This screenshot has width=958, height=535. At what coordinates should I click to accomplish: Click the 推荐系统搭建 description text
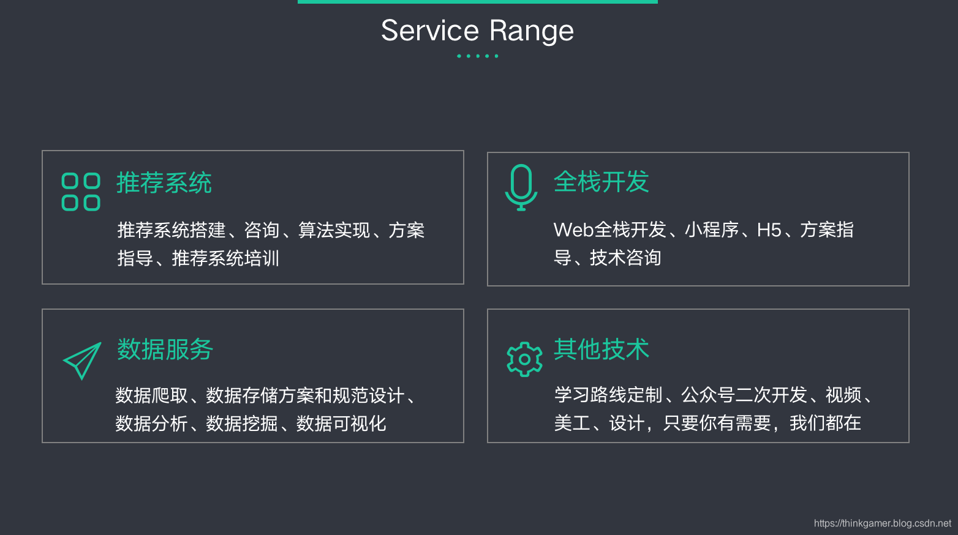click(x=271, y=230)
